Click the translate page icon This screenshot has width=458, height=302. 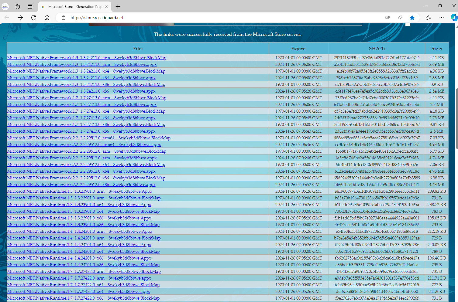pyautogui.click(x=388, y=18)
